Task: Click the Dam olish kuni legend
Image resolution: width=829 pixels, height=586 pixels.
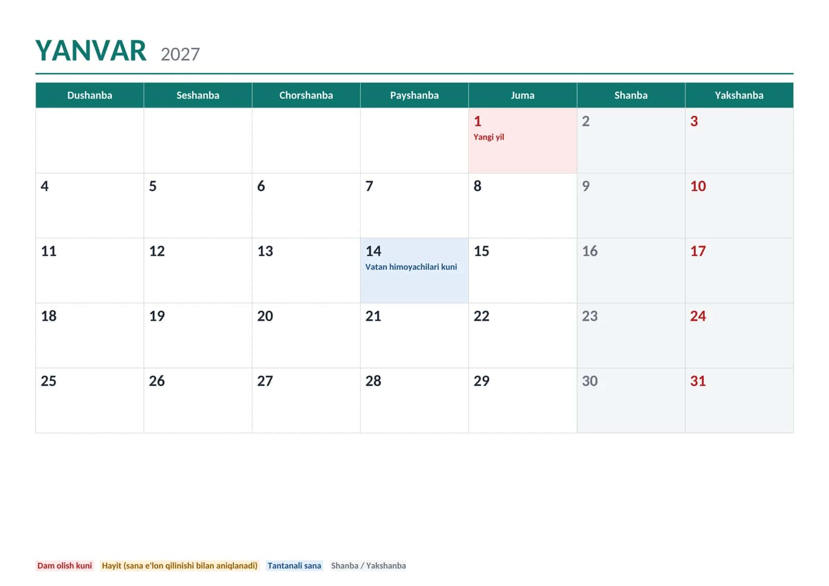Action: pyautogui.click(x=65, y=566)
